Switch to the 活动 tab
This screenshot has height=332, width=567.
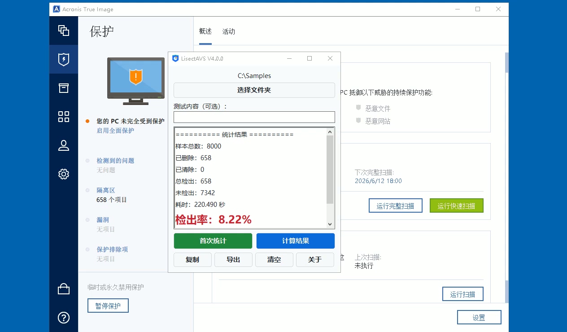click(229, 31)
